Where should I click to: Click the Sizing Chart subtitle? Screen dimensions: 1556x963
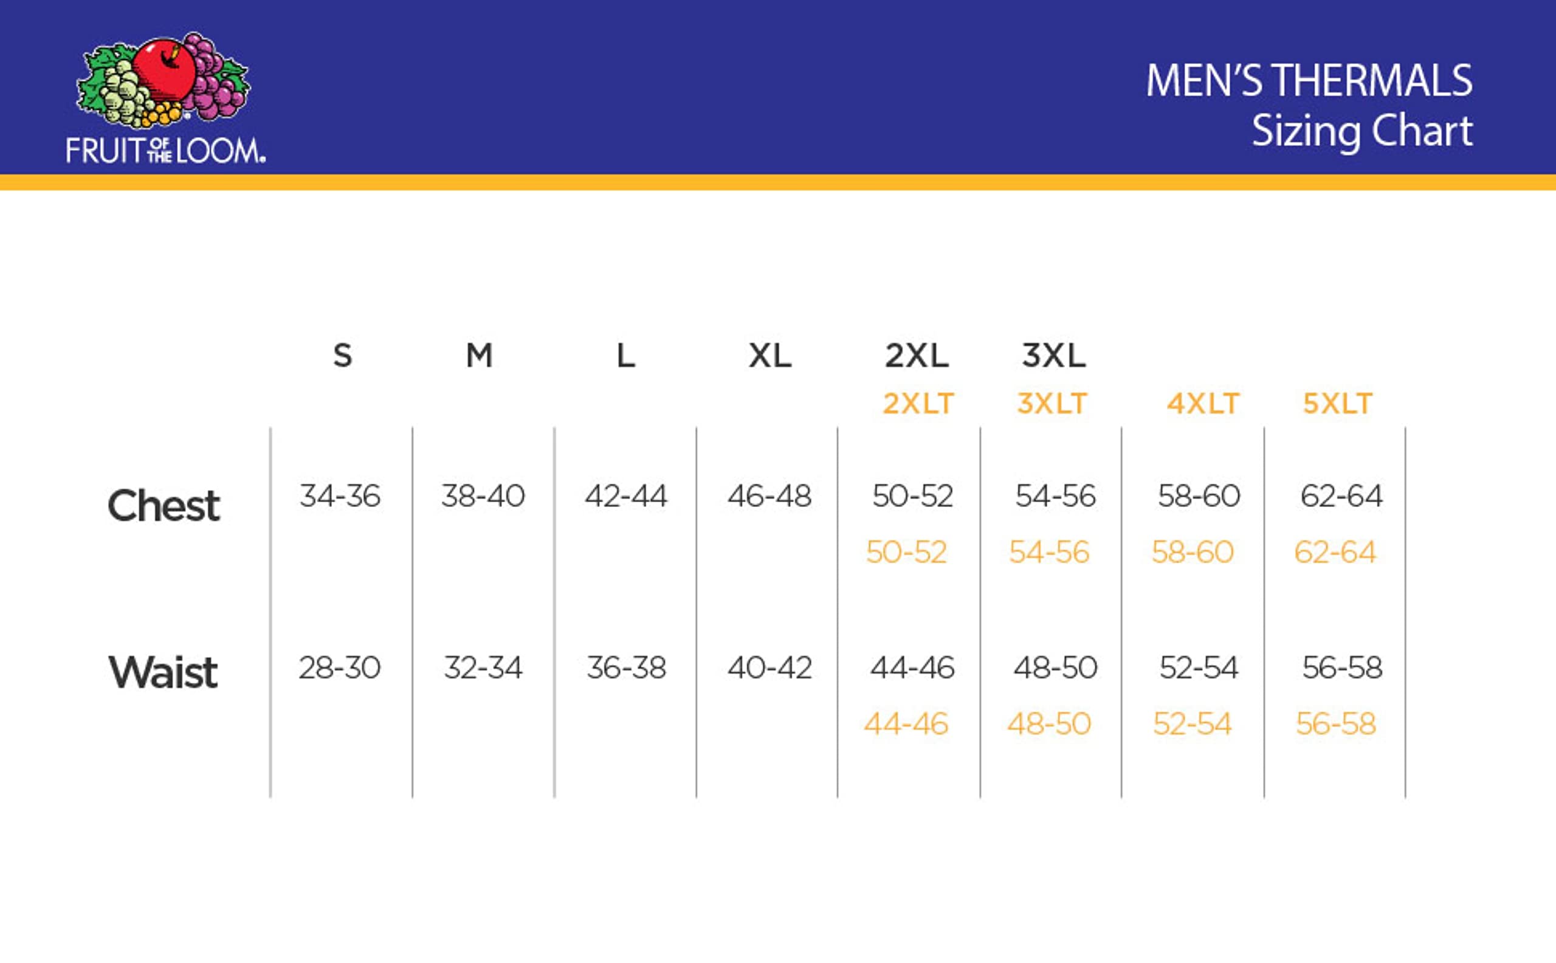pos(1362,131)
